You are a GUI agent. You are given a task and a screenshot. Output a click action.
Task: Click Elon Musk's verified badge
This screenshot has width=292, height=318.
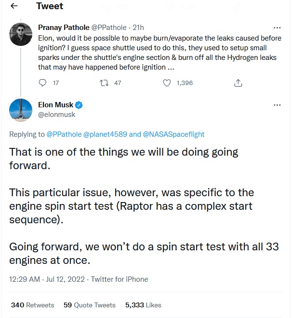click(x=80, y=105)
